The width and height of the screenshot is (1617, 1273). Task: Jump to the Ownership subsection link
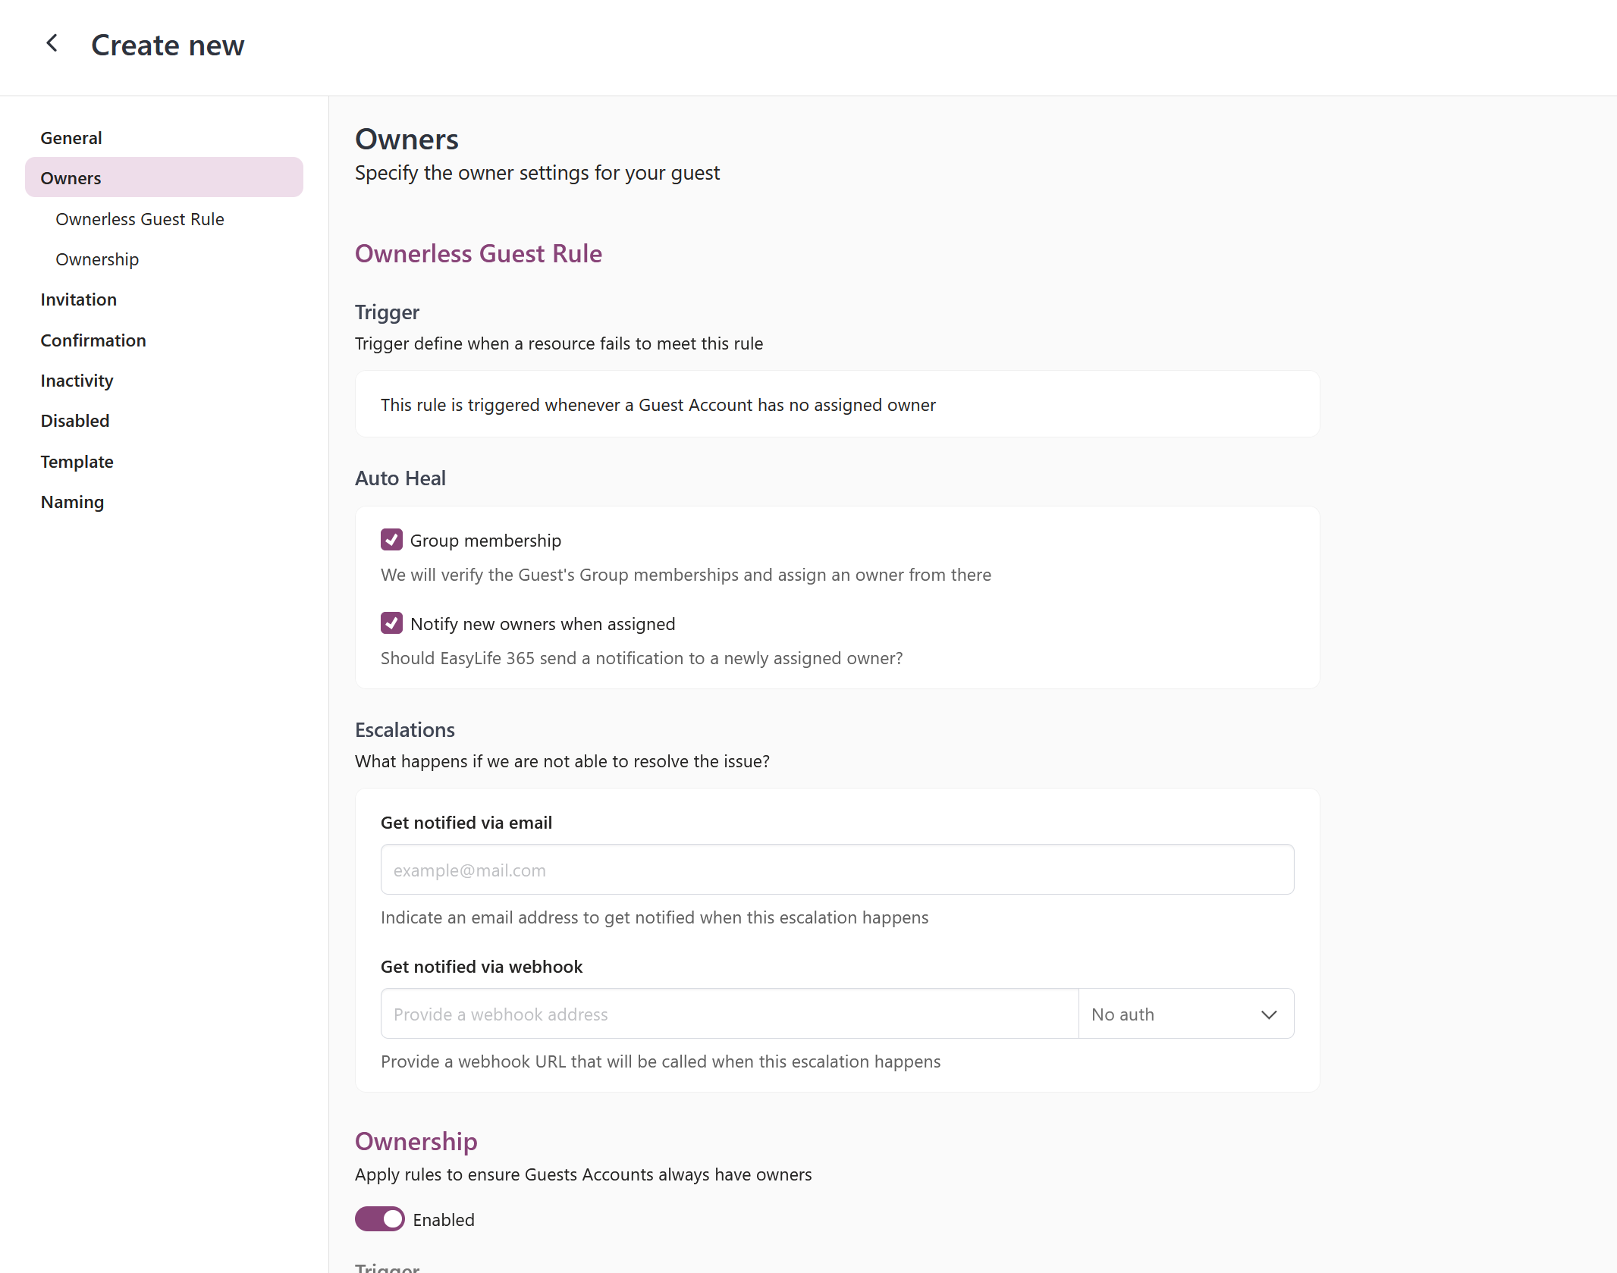coord(96,259)
